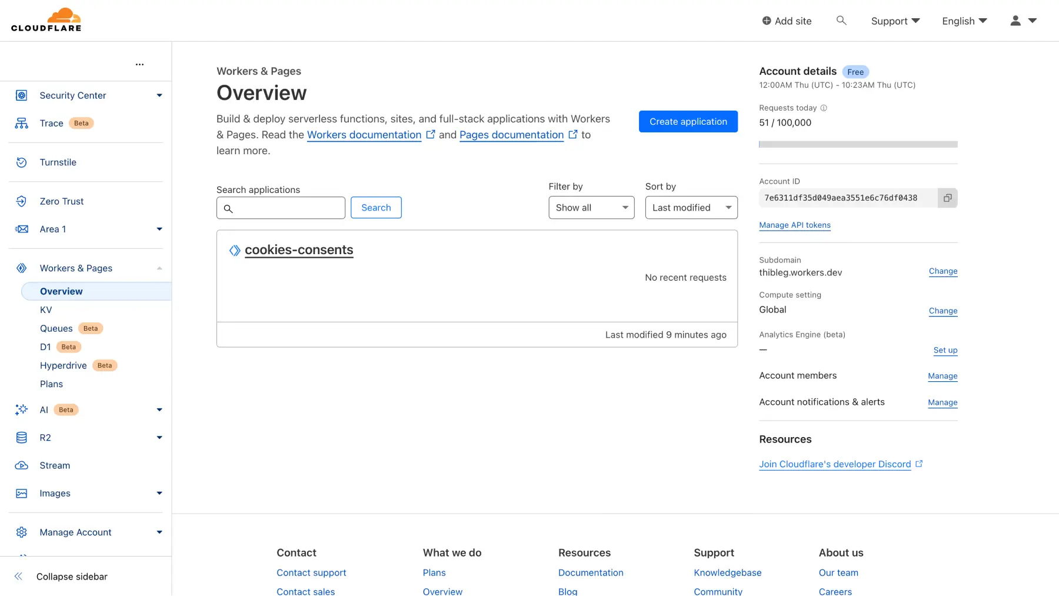Open search via magnifier icon in header
Image resolution: width=1059 pixels, height=596 pixels.
(841, 21)
